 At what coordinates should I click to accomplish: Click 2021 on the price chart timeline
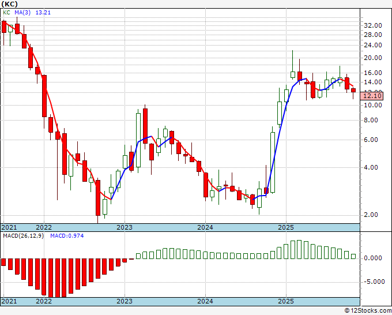(9, 227)
